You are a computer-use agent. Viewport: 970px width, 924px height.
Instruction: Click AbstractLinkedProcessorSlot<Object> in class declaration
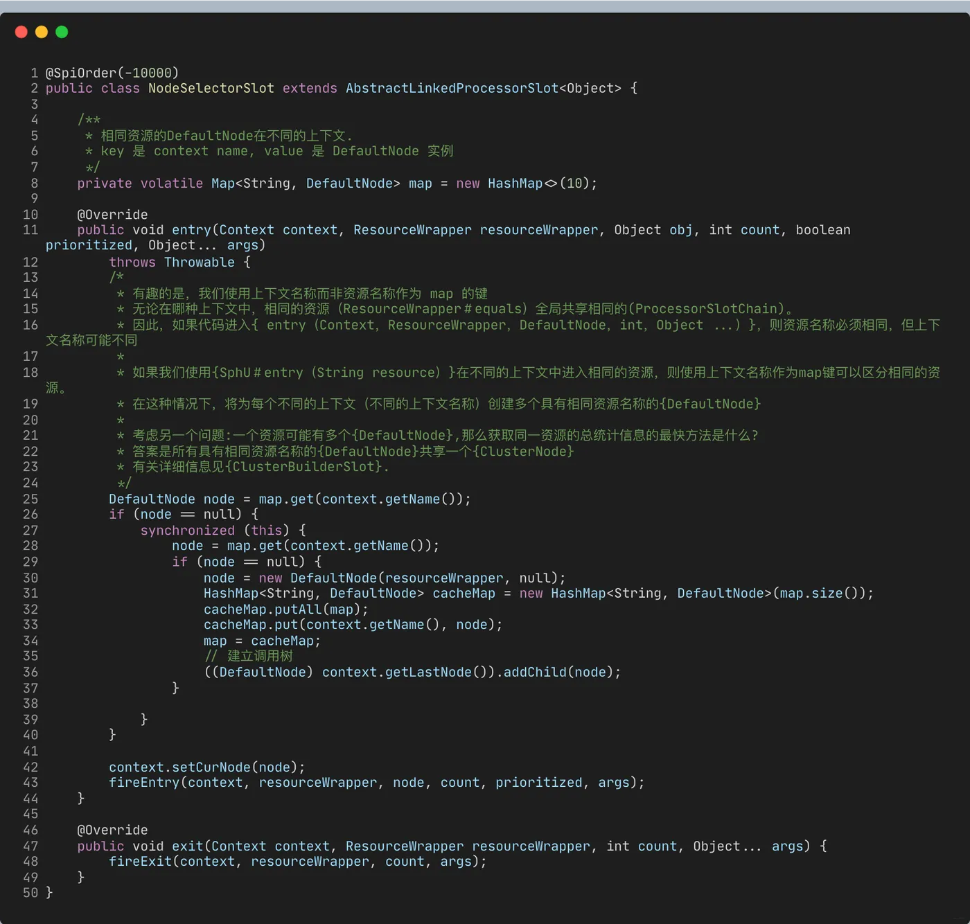[x=484, y=89]
